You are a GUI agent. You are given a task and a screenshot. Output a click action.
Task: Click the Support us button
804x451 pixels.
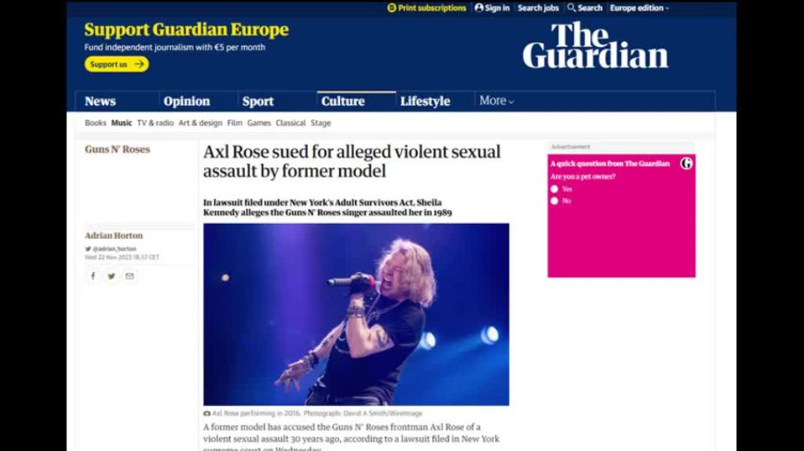pyautogui.click(x=117, y=64)
